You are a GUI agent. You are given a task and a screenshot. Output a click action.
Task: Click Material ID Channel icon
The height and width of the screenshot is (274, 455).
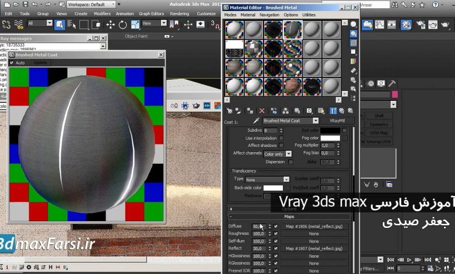pyautogui.click(x=309, y=111)
